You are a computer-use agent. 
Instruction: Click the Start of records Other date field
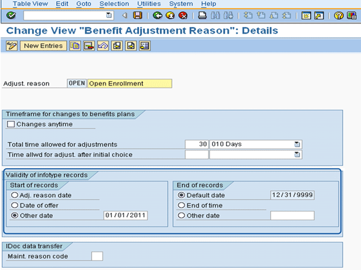click(126, 215)
